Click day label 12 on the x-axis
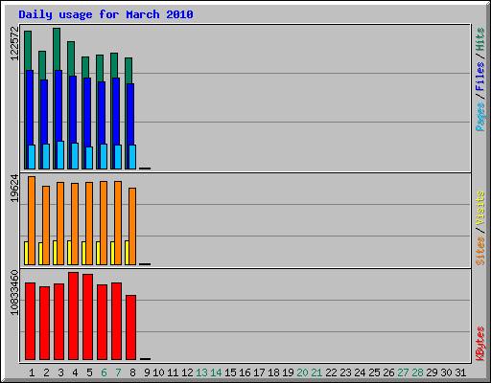This screenshot has width=491, height=383. 187,372
